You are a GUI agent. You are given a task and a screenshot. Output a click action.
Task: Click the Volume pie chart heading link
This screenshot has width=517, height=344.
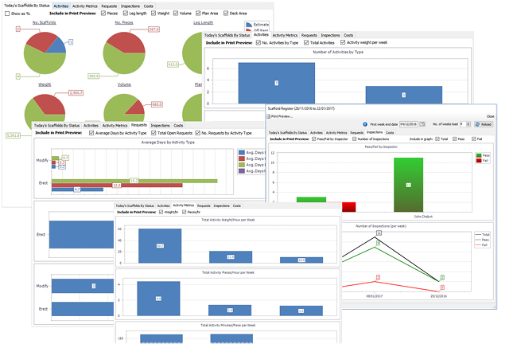[x=124, y=84]
